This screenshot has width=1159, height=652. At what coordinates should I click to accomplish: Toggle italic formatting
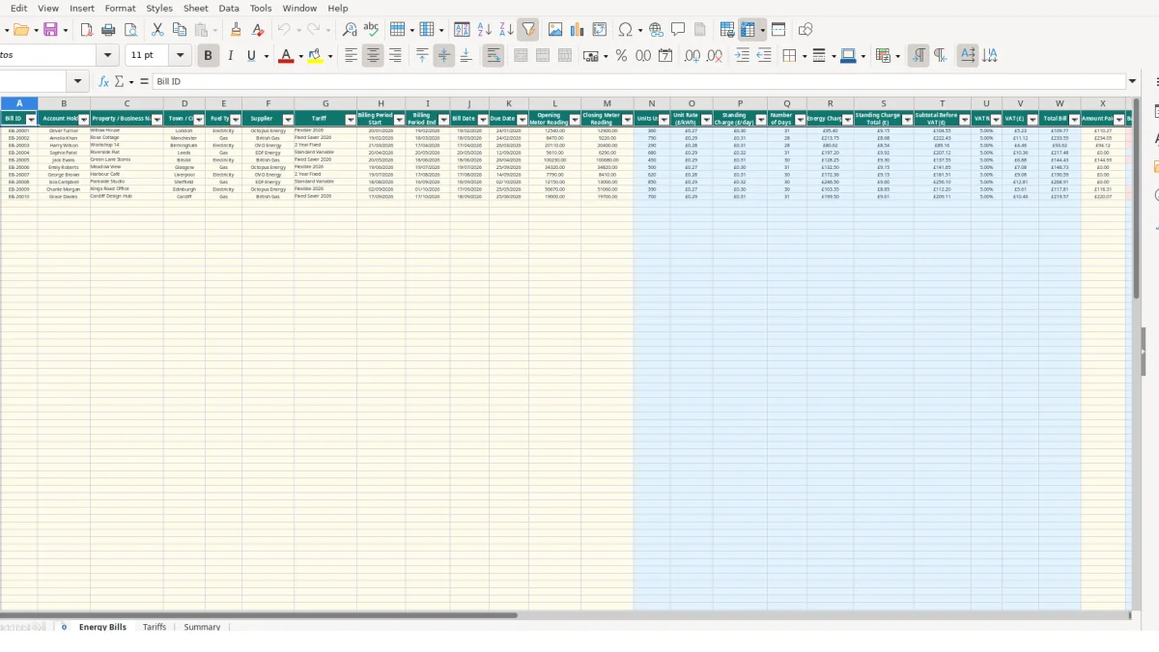[x=230, y=56]
